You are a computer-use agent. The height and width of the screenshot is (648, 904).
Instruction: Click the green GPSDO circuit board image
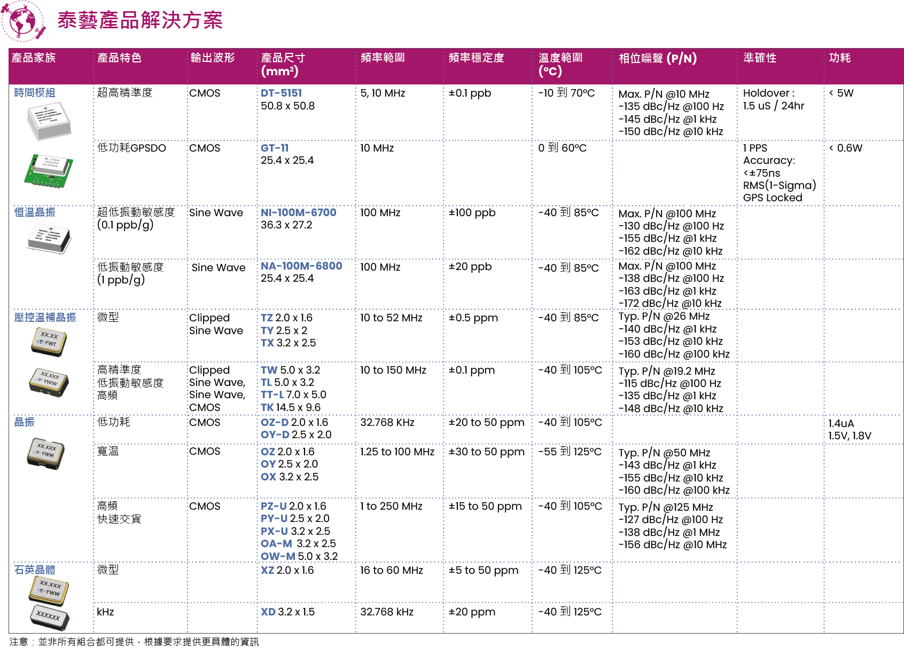(49, 170)
